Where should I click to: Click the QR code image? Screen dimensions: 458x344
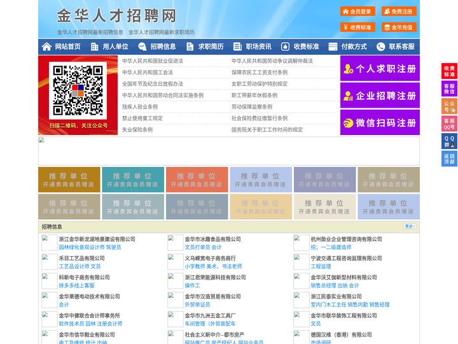[78, 90]
